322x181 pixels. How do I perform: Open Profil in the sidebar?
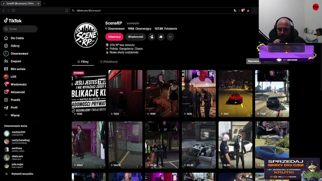pos(11,108)
